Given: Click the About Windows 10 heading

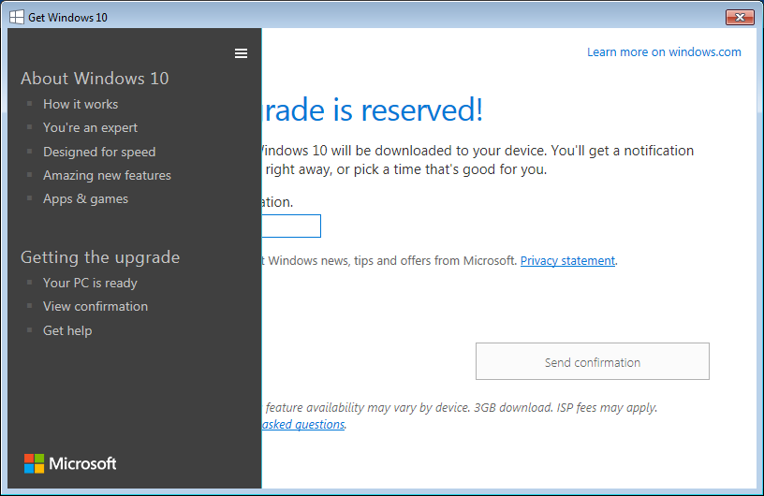Looking at the screenshot, I should 95,79.
